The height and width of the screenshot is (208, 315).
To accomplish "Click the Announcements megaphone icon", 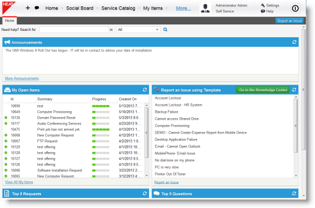I will pyautogui.click(x=7, y=42).
